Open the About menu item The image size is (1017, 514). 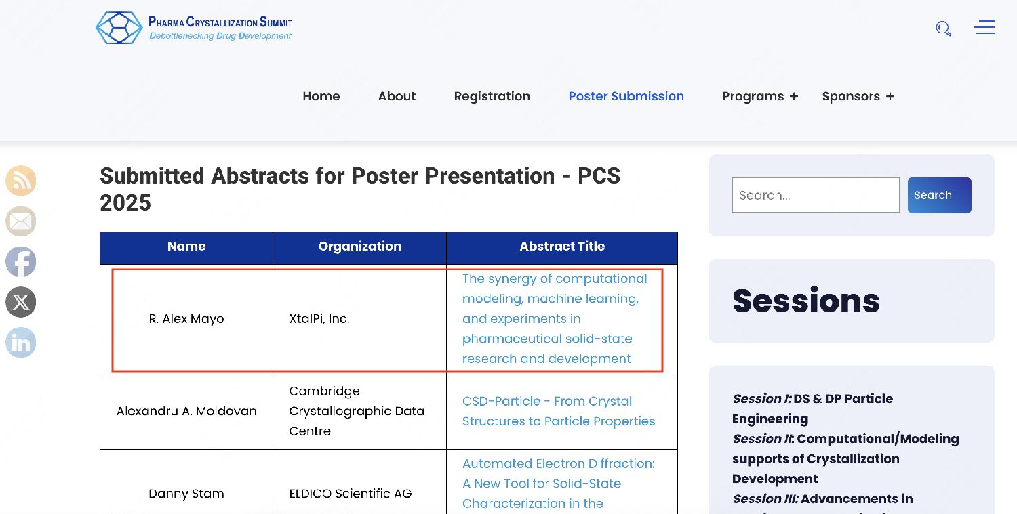[x=397, y=96]
